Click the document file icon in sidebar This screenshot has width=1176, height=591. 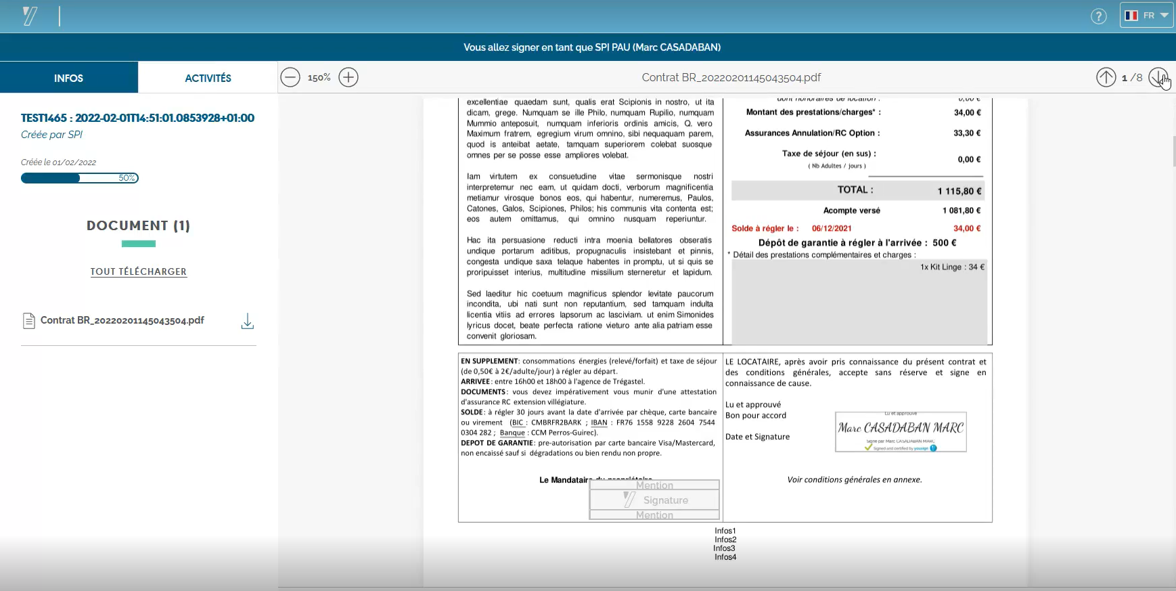coord(28,321)
